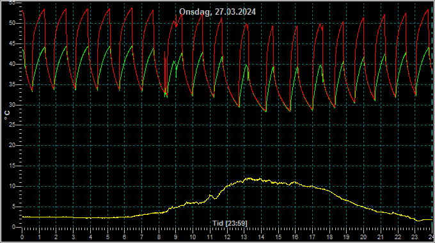The image size is (435, 243).
Task: Click the 0 value on temperature axis
Action: 14,227
